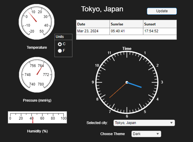Select the sunset time 17:54:52 cell
The height and width of the screenshot is (142, 193).
tap(160, 31)
